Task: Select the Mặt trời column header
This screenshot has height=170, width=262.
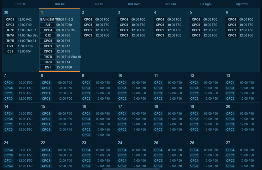Action: [x=242, y=4]
